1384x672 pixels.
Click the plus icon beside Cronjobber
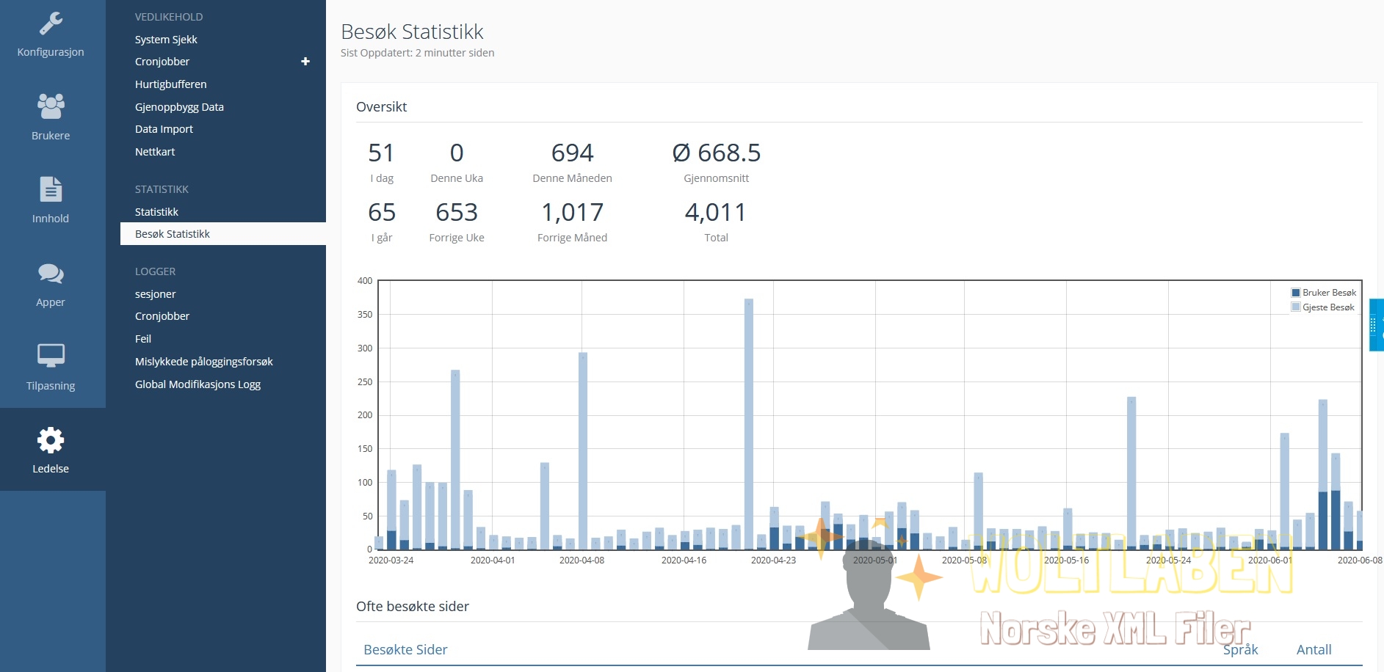coord(305,62)
